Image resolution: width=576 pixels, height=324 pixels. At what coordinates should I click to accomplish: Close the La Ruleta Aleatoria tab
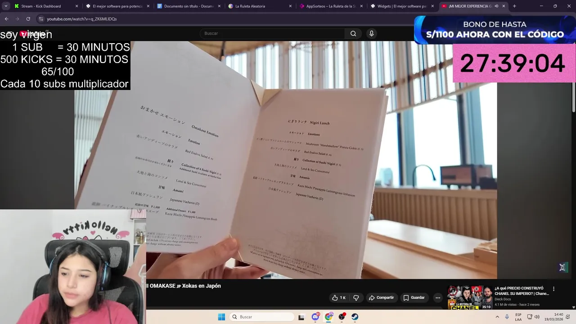[290, 6]
